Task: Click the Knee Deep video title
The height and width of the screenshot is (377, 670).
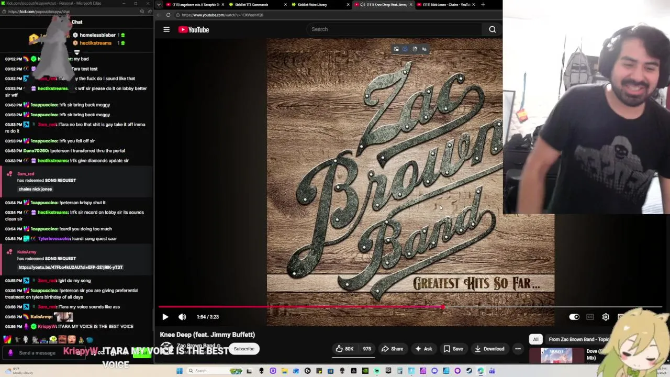Action: tap(207, 335)
